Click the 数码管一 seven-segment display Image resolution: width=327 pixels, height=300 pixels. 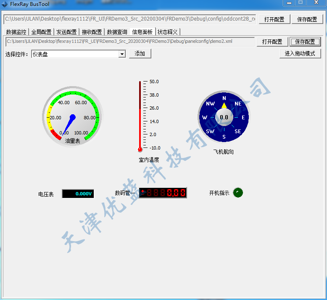point(163,192)
